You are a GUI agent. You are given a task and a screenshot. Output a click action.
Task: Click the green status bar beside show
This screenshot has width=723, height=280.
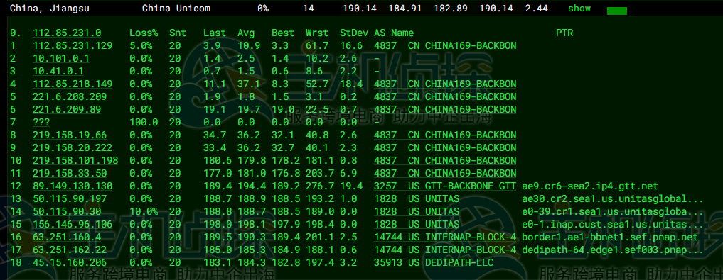pyautogui.click(x=617, y=11)
